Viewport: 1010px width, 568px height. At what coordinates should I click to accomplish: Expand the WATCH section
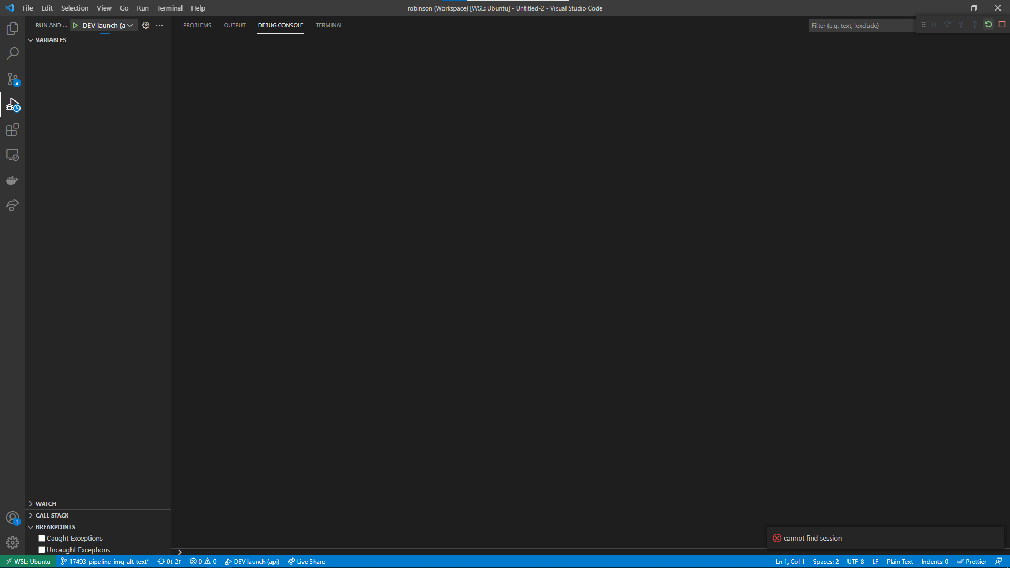point(46,503)
